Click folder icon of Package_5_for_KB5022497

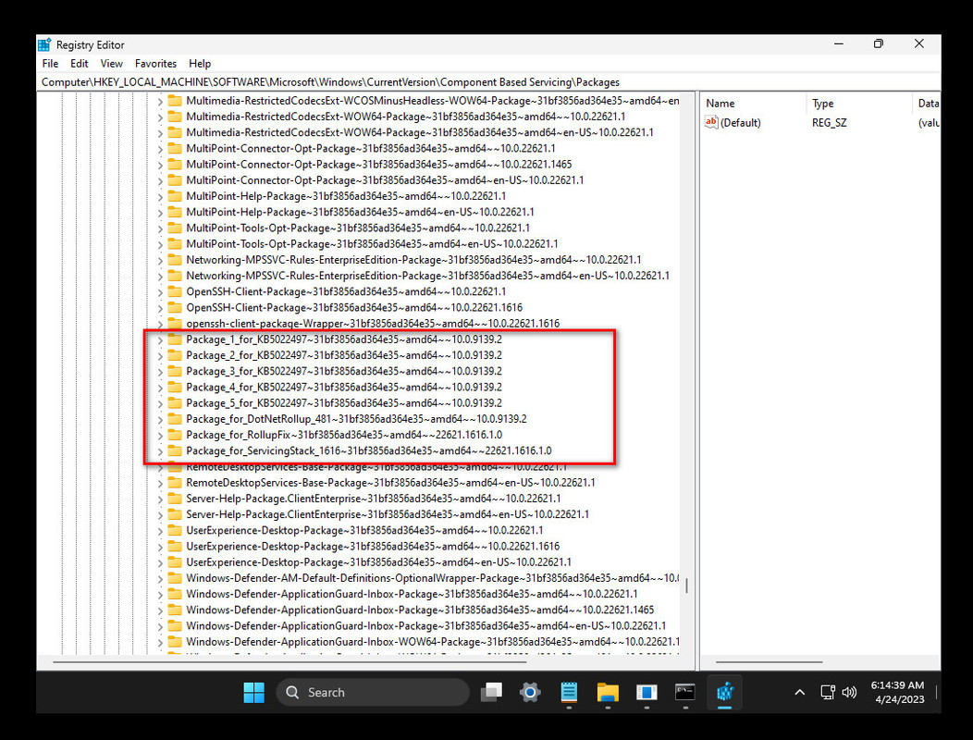click(175, 403)
